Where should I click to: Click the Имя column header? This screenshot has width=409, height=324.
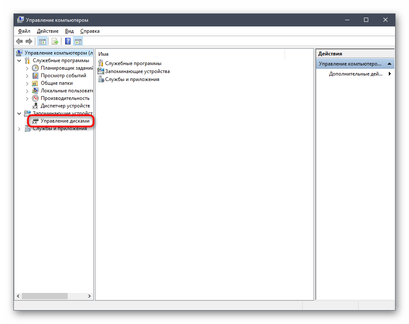pyautogui.click(x=189, y=54)
